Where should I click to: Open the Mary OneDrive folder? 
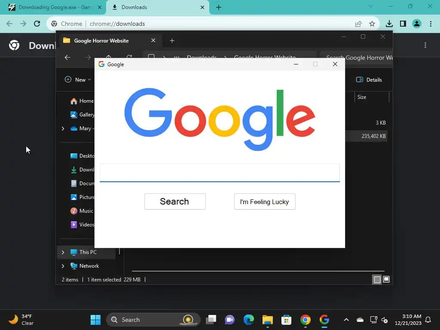82,128
